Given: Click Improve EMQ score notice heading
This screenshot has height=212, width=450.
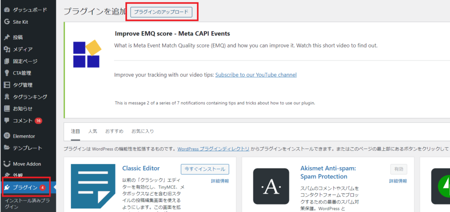Looking at the screenshot, I should pos(172,33).
